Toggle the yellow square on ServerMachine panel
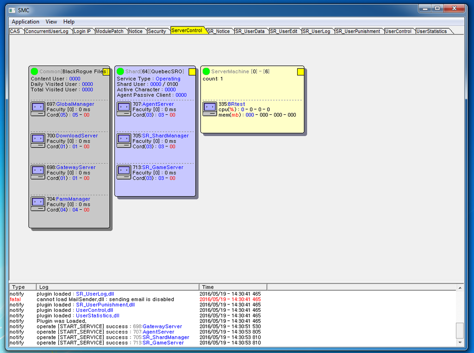474x353 pixels. (300, 72)
